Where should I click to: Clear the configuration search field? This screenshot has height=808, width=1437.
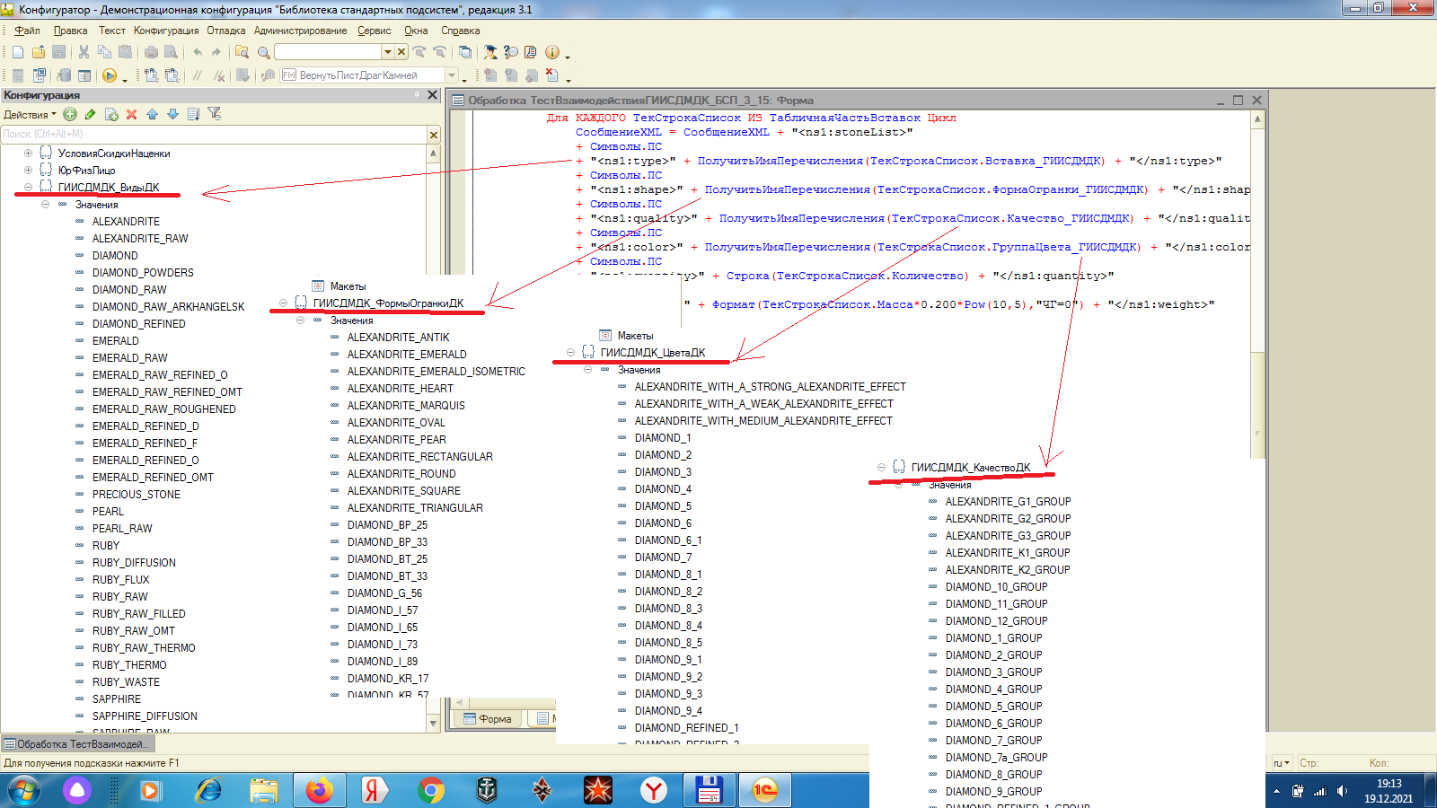[x=433, y=135]
